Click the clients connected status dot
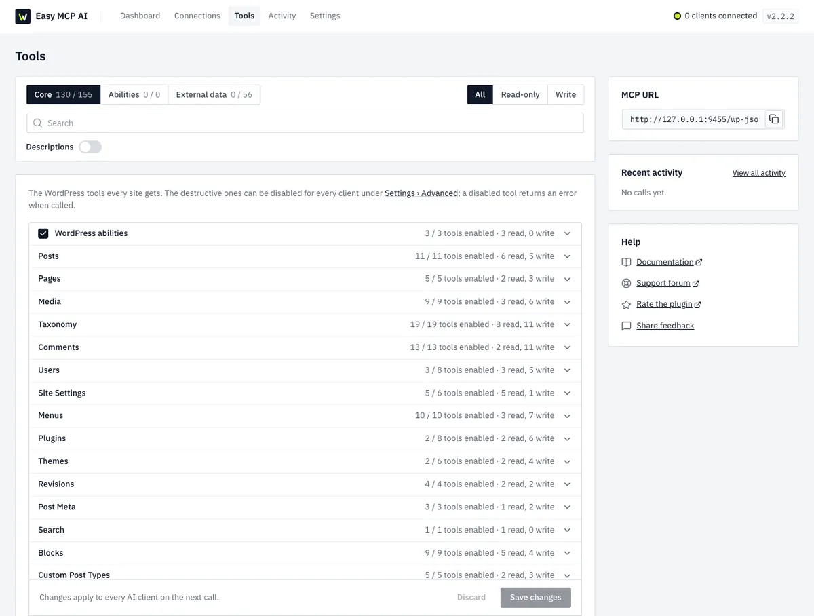Viewport: 814px width, 616px height. [x=677, y=16]
